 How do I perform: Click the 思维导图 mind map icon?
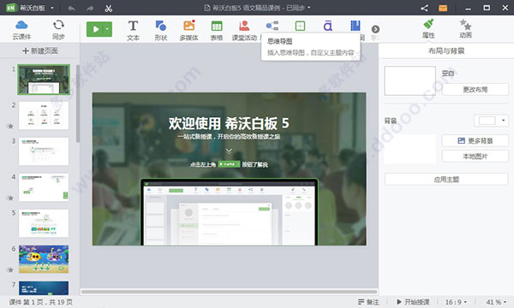click(272, 26)
